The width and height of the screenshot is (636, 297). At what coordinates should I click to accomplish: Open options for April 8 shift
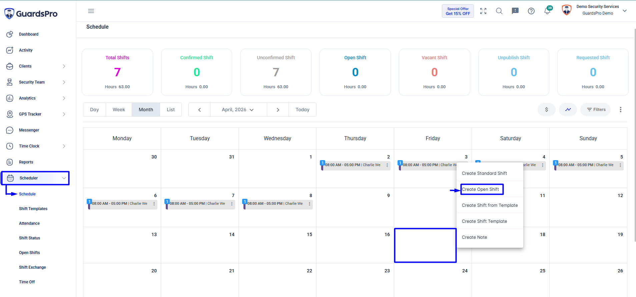click(x=309, y=204)
